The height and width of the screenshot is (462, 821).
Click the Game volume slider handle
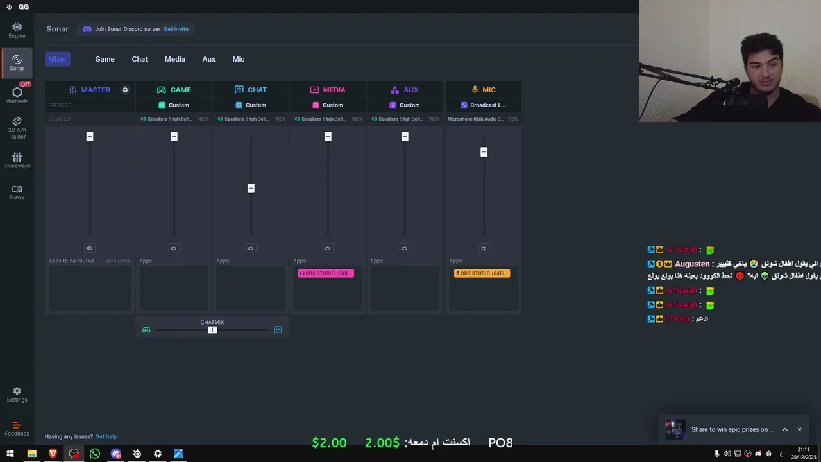pyautogui.click(x=173, y=137)
